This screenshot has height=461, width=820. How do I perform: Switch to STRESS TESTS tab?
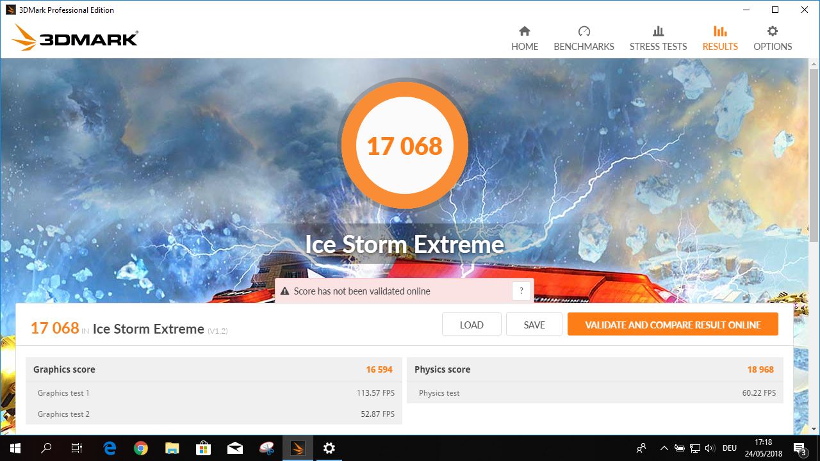(658, 39)
